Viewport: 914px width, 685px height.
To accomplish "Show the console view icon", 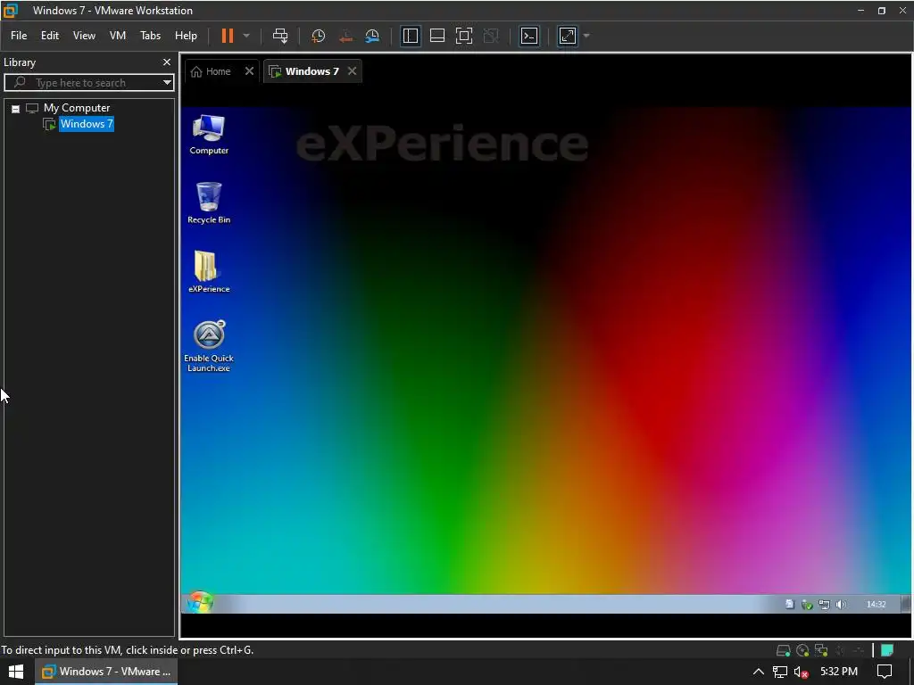I will pos(529,36).
